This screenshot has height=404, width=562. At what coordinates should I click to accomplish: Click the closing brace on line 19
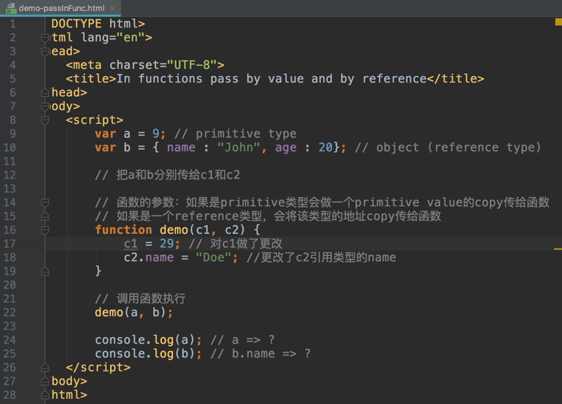pos(98,271)
